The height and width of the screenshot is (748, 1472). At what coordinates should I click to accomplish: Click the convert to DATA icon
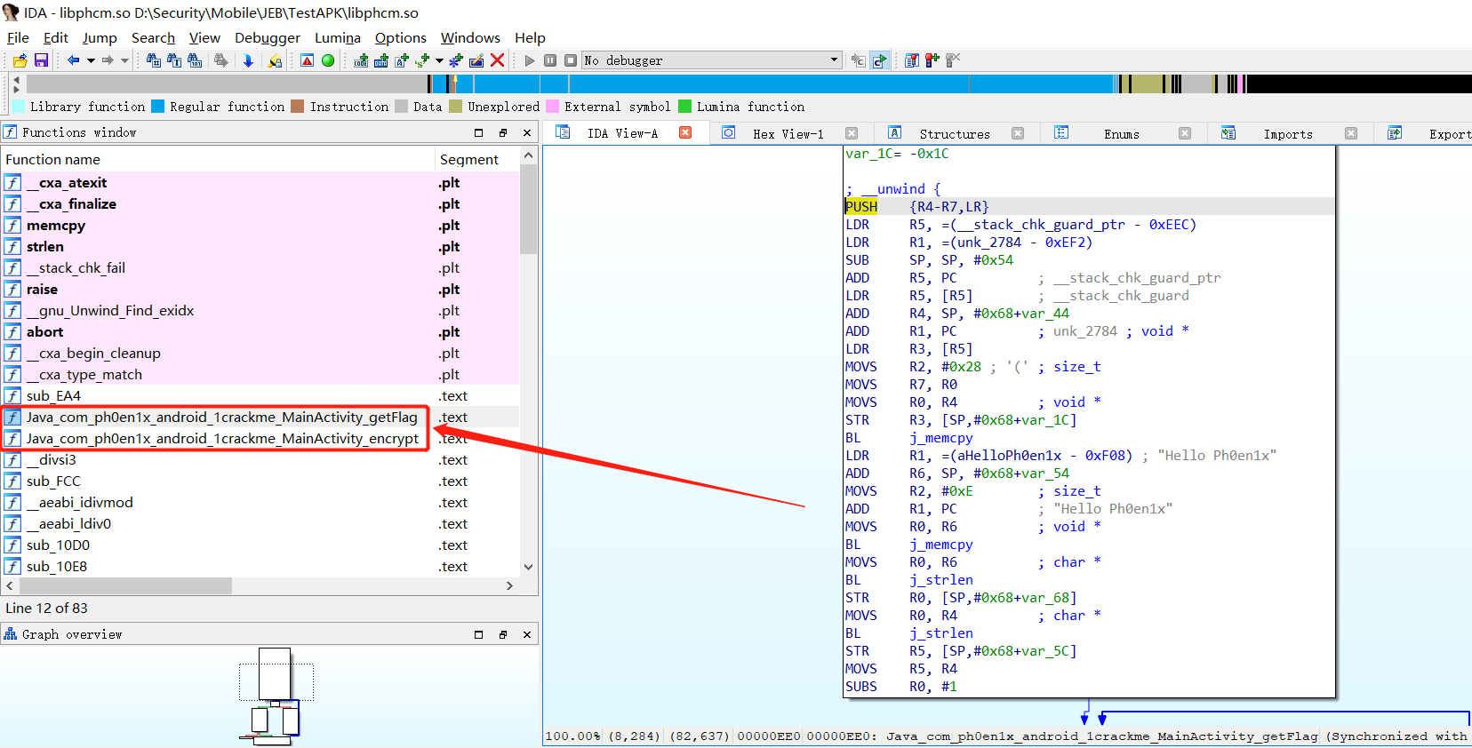pos(381,60)
